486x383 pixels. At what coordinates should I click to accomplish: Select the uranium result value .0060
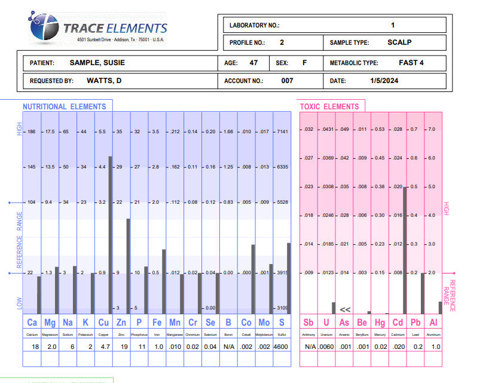[x=326, y=347]
